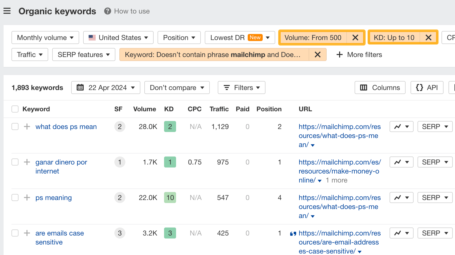Check the checkbox for "are emails case sensitive"

click(15, 233)
